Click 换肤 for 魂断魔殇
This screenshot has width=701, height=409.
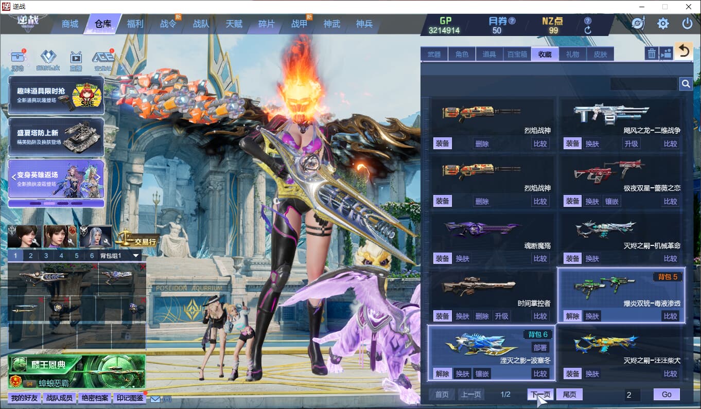462,259
